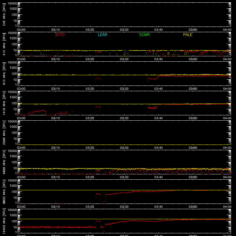Select the 245 MHz [SFU] axis title
The width and height of the screenshot is (236, 236).
click(x=4, y=14)
